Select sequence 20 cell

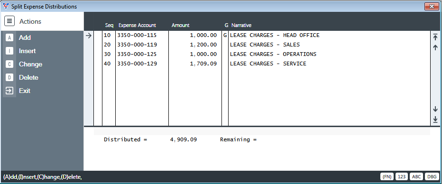tap(107, 45)
